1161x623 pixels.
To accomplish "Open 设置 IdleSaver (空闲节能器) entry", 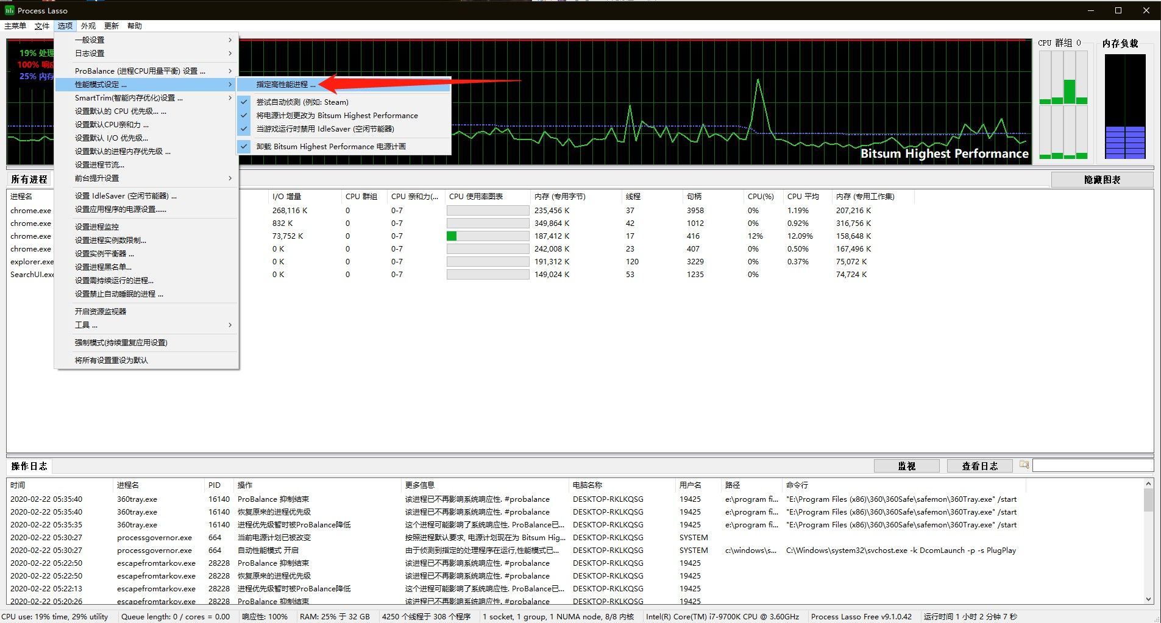I will (x=146, y=196).
